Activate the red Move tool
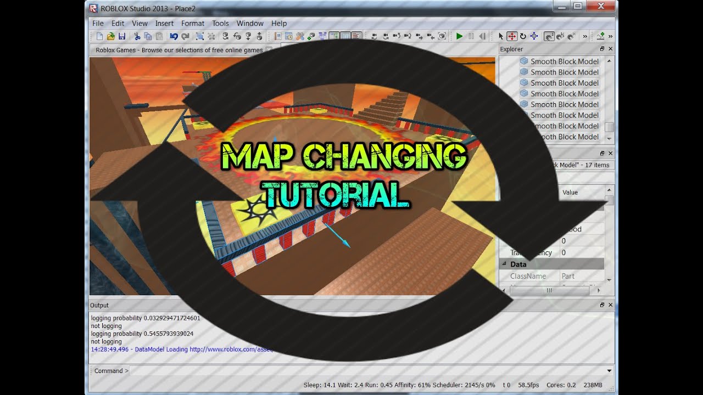 [512, 36]
